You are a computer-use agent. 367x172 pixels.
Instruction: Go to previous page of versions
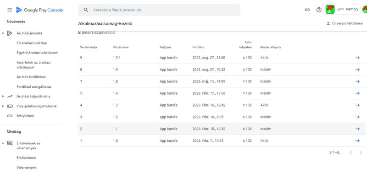tap(350, 153)
